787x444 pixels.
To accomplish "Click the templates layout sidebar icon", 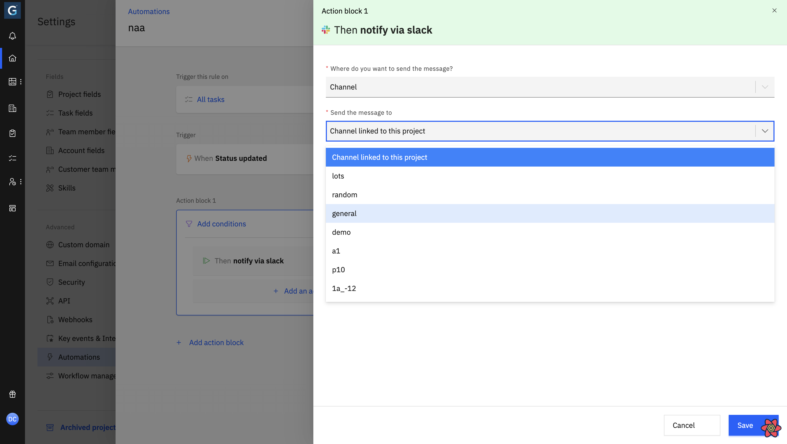I will [x=12, y=208].
